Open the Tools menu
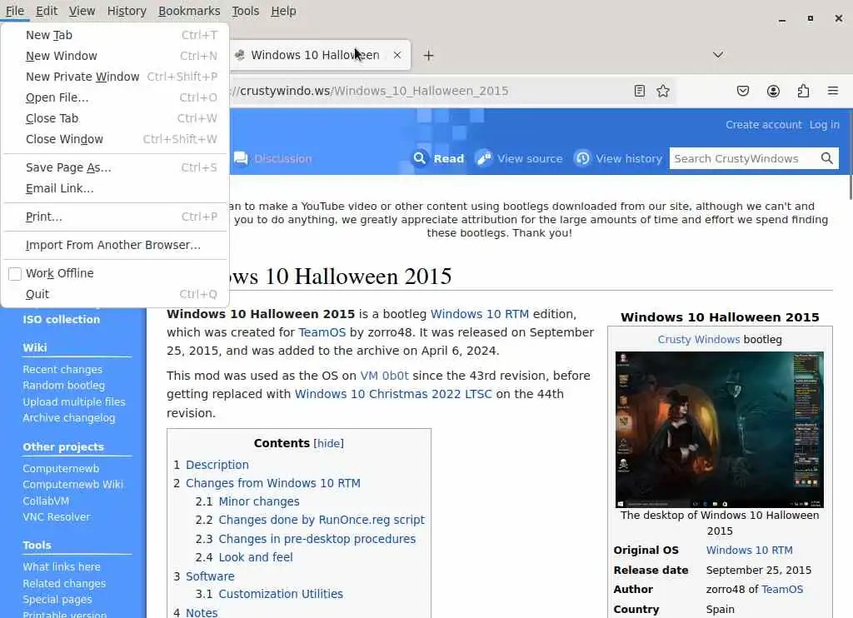The height and width of the screenshot is (618, 853). [x=246, y=11]
